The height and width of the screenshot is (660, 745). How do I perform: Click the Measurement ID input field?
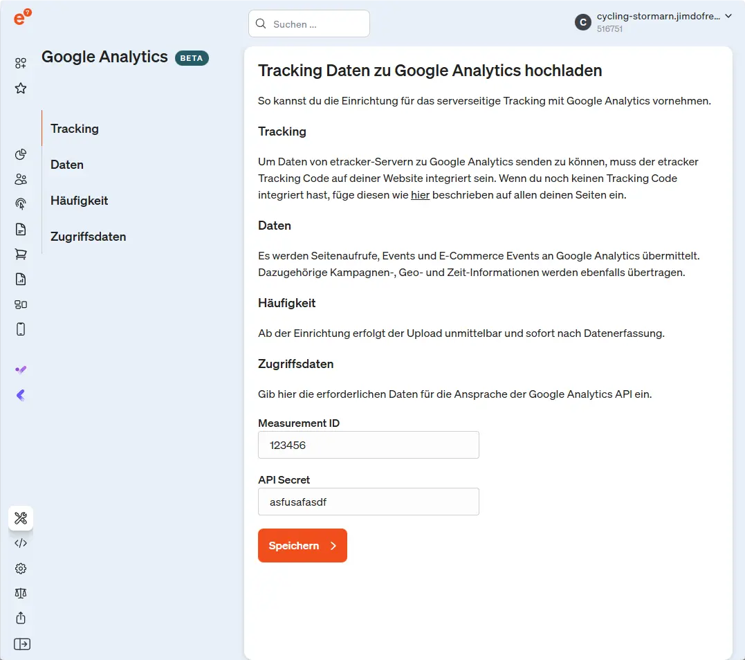(368, 446)
